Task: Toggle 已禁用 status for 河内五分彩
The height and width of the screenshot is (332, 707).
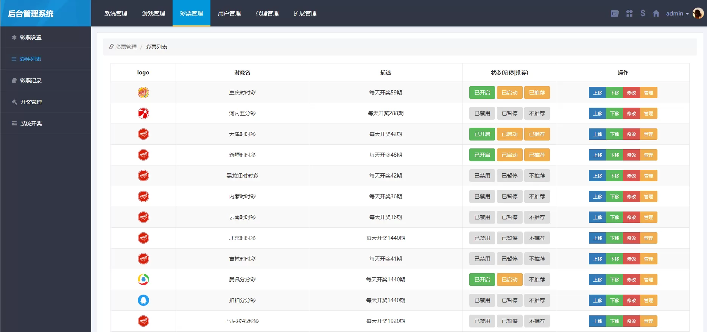Action: [x=482, y=113]
